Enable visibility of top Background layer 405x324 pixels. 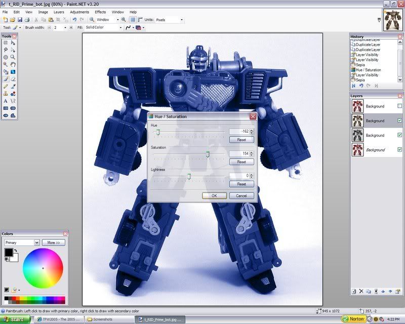(400, 106)
